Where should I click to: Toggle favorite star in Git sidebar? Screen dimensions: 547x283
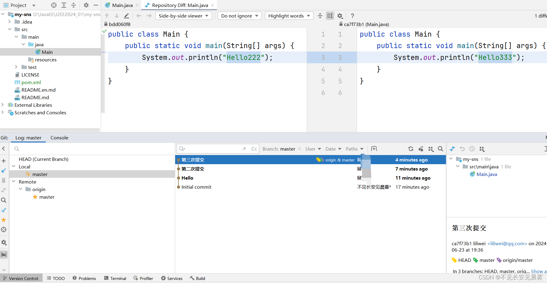4,220
